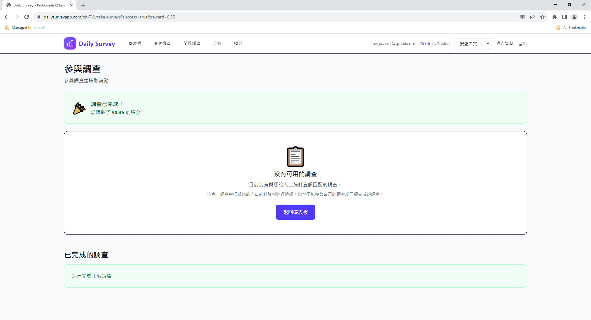
Task: Open the share page icon
Action: click(x=533, y=17)
